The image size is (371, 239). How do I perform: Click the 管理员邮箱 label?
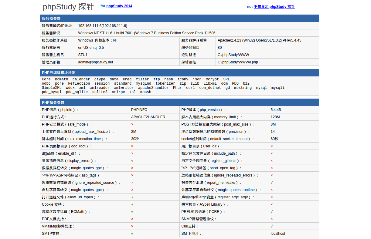pyautogui.click(x=51, y=62)
